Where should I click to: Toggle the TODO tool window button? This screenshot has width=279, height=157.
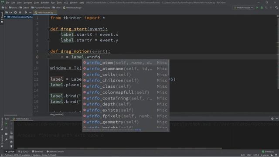pos(23,152)
